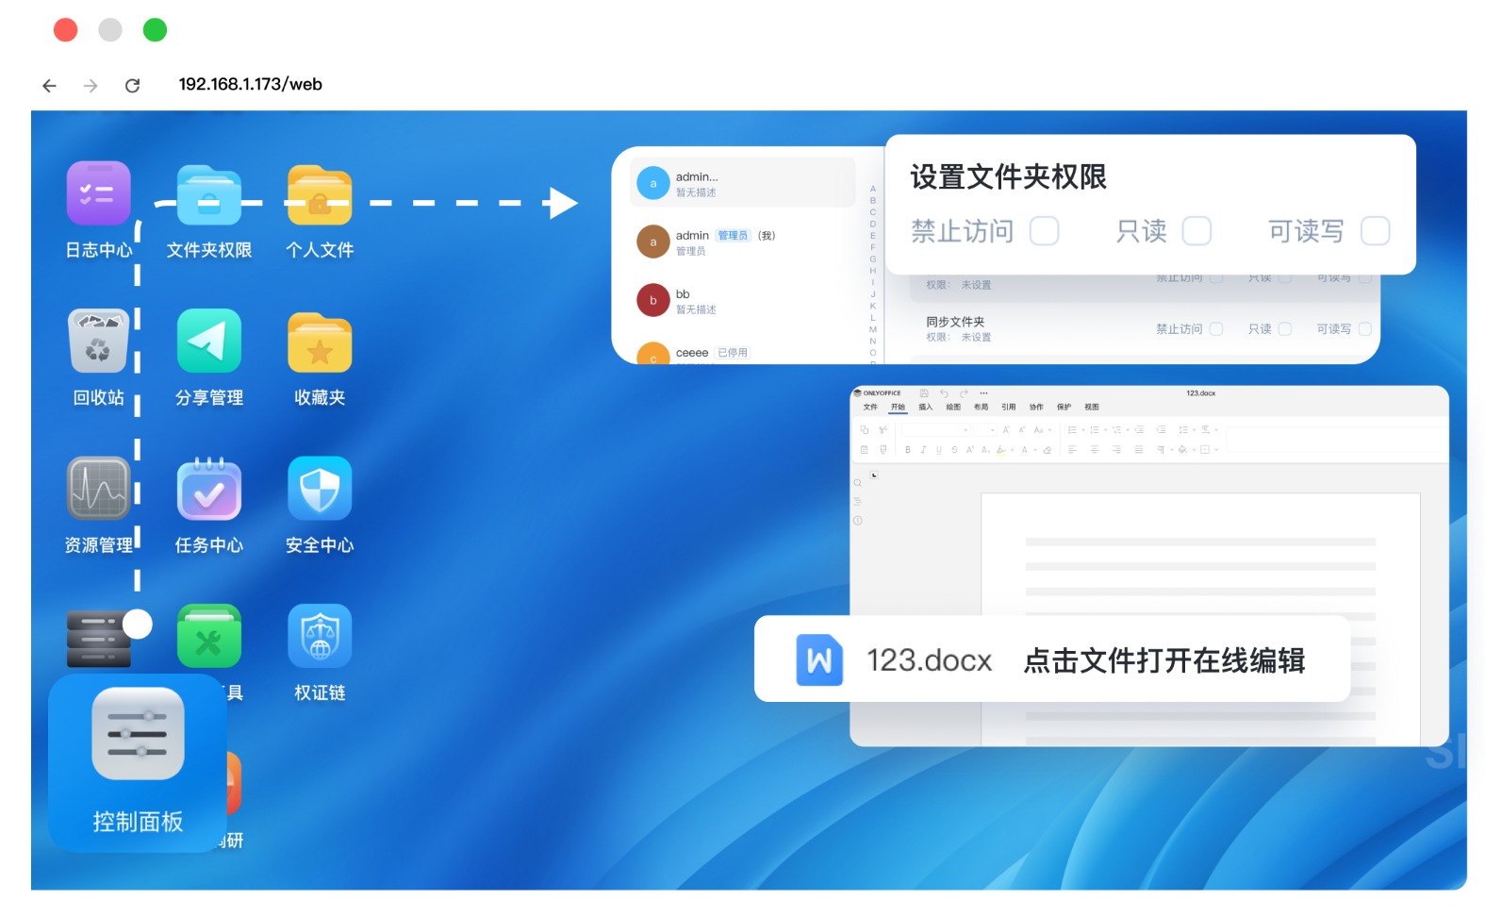Image resolution: width=1485 pixels, height=917 pixels.
Task: Expand the bullet list dropdown arrow
Action: click(x=1083, y=430)
